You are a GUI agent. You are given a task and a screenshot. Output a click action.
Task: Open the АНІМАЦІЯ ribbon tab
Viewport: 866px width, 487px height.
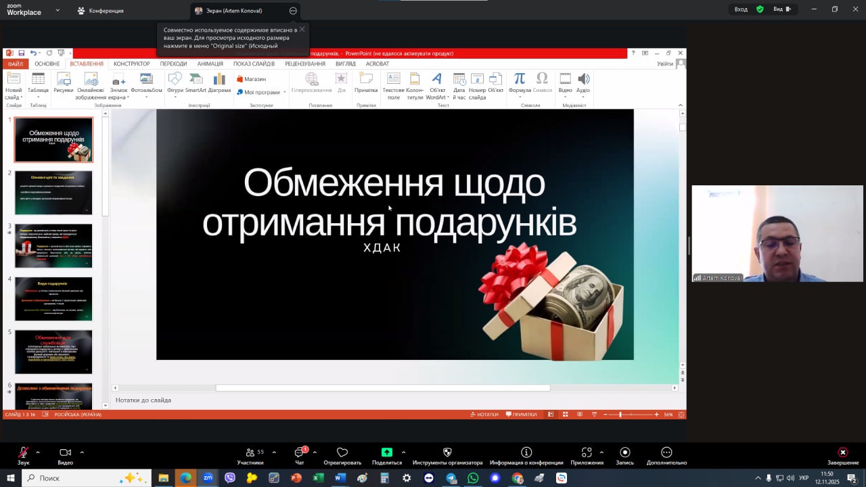point(210,64)
